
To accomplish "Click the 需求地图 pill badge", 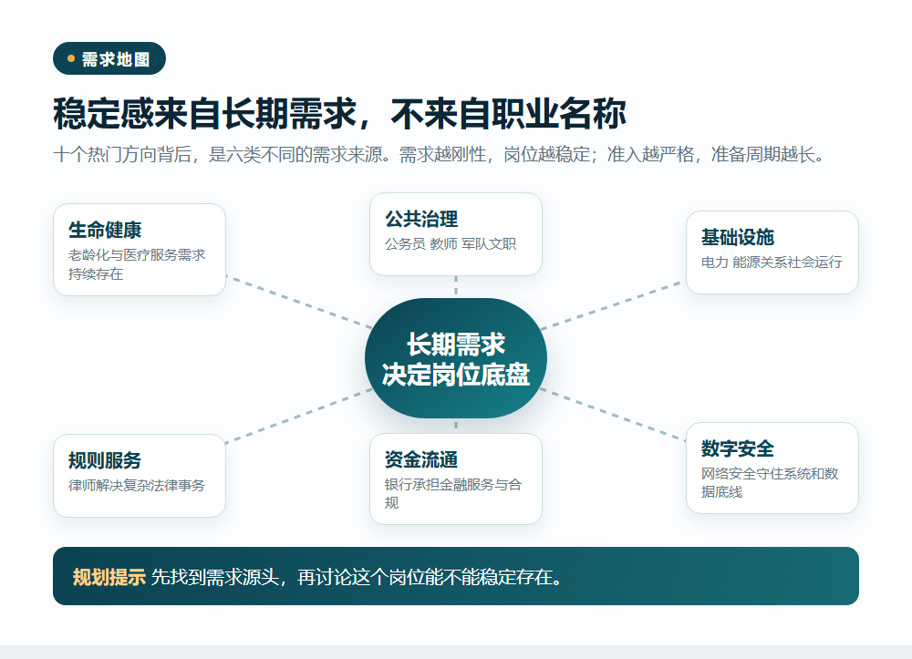I will click(109, 58).
